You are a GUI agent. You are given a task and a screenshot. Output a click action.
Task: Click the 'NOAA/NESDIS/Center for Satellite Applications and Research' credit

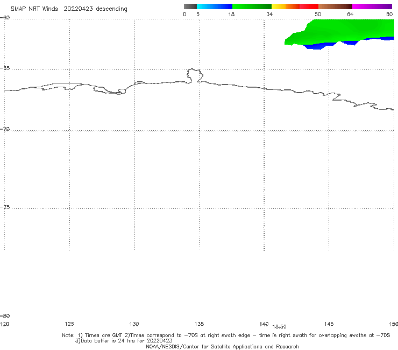coord(222,346)
